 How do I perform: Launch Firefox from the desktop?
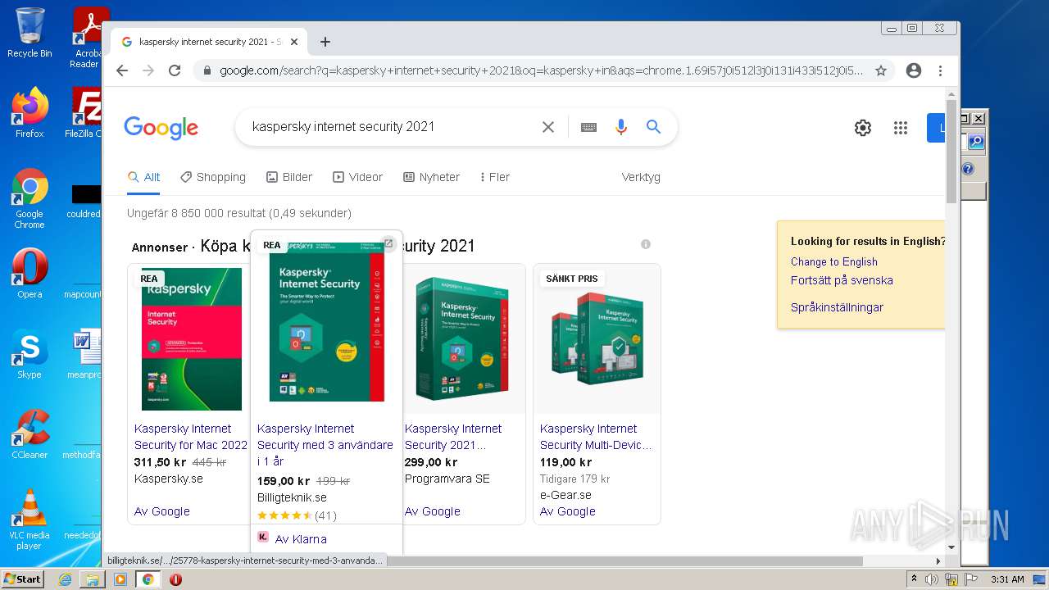tap(30, 112)
